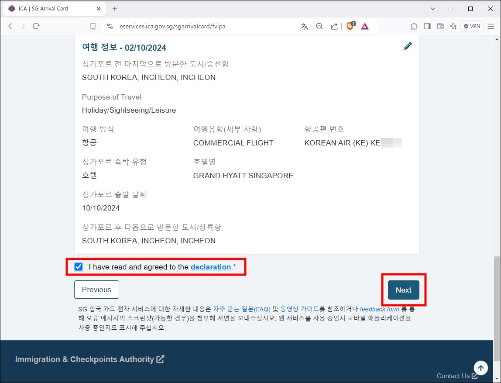
Task: Open the declaration link
Action: [211, 267]
